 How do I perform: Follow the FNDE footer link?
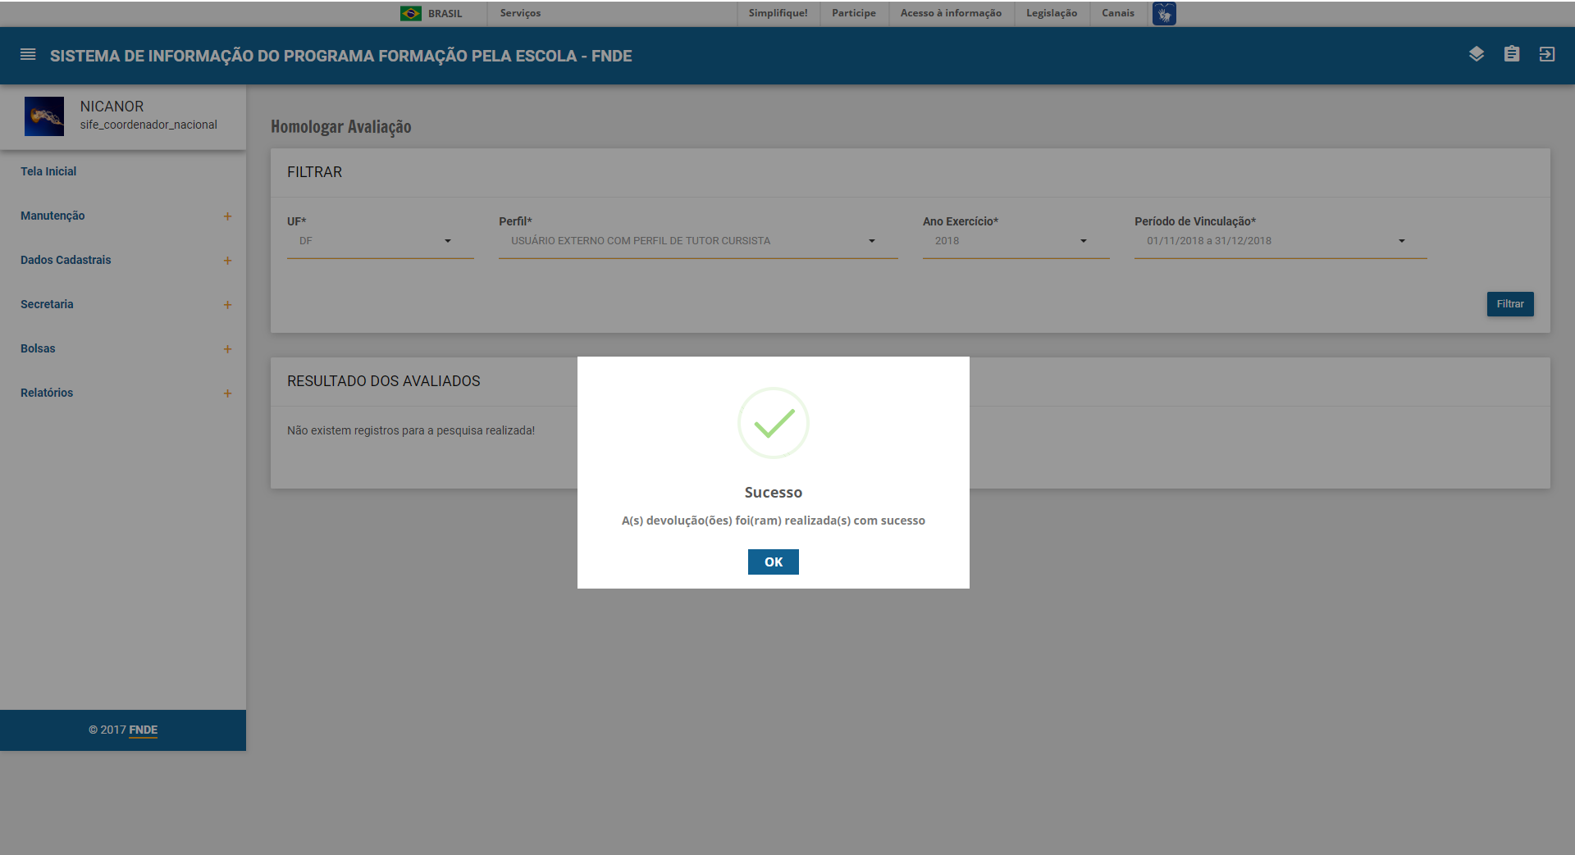(x=143, y=730)
